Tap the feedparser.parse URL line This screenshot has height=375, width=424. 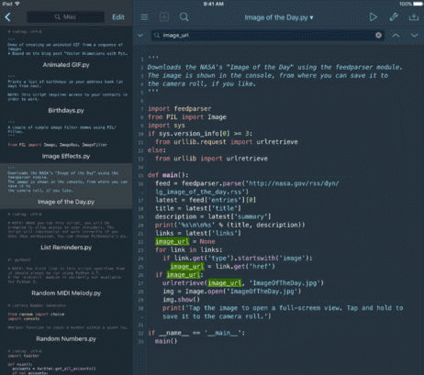[x=247, y=183]
